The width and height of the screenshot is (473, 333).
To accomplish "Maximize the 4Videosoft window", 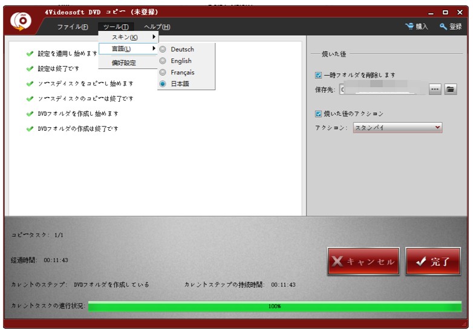I will click(x=445, y=12).
